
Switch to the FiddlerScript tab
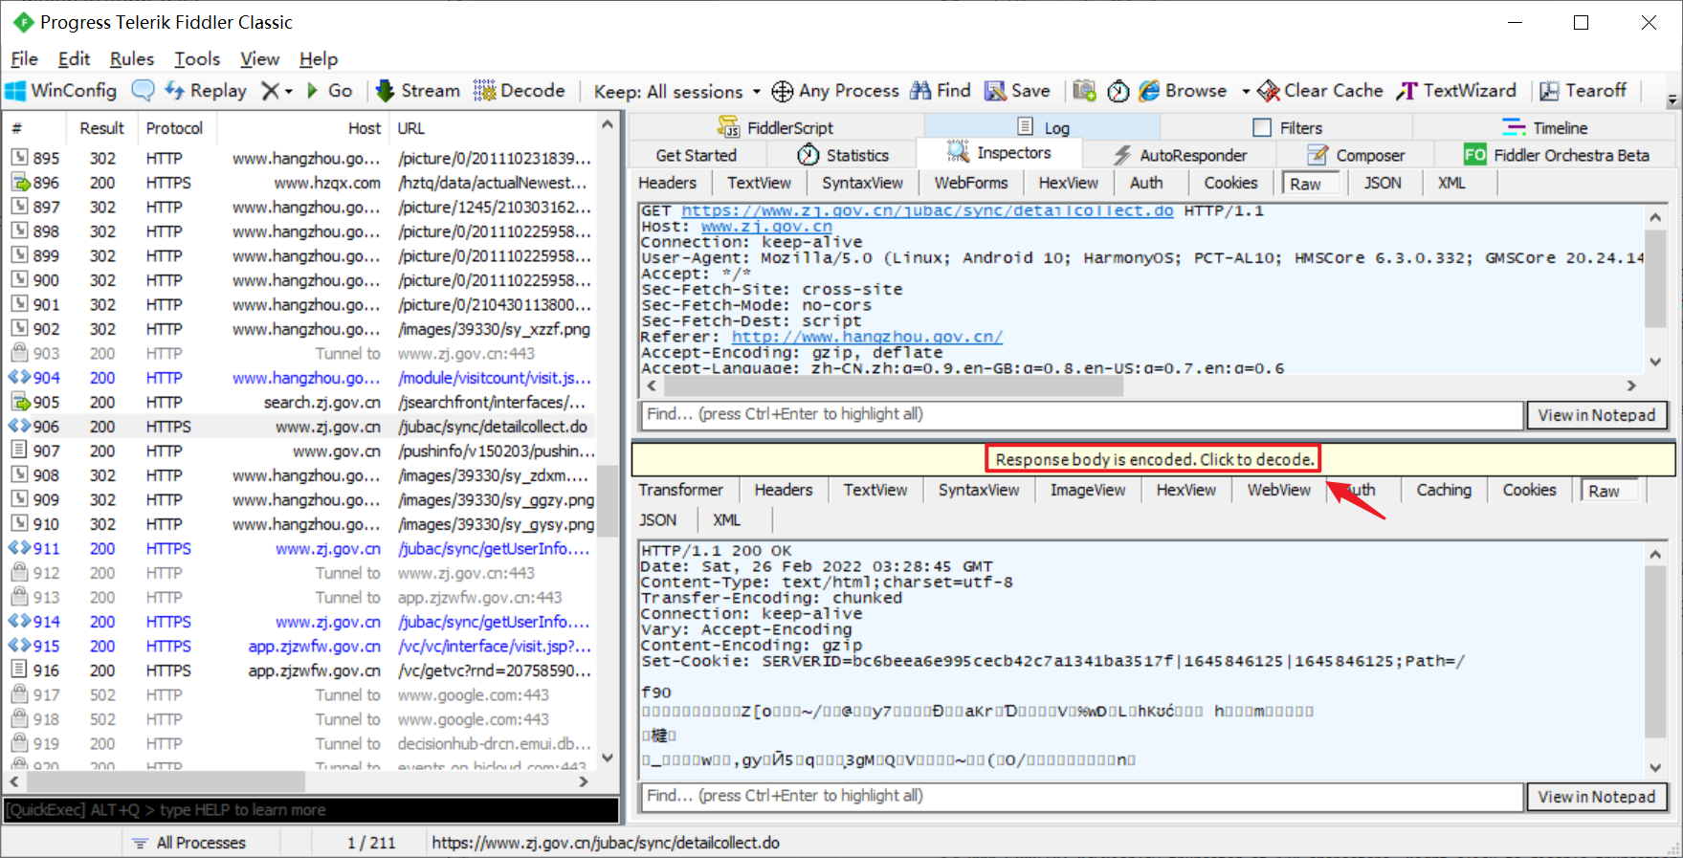776,127
